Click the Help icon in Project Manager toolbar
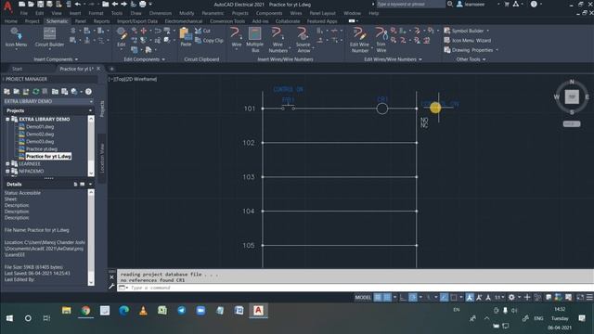594x334 pixels. pos(88,92)
